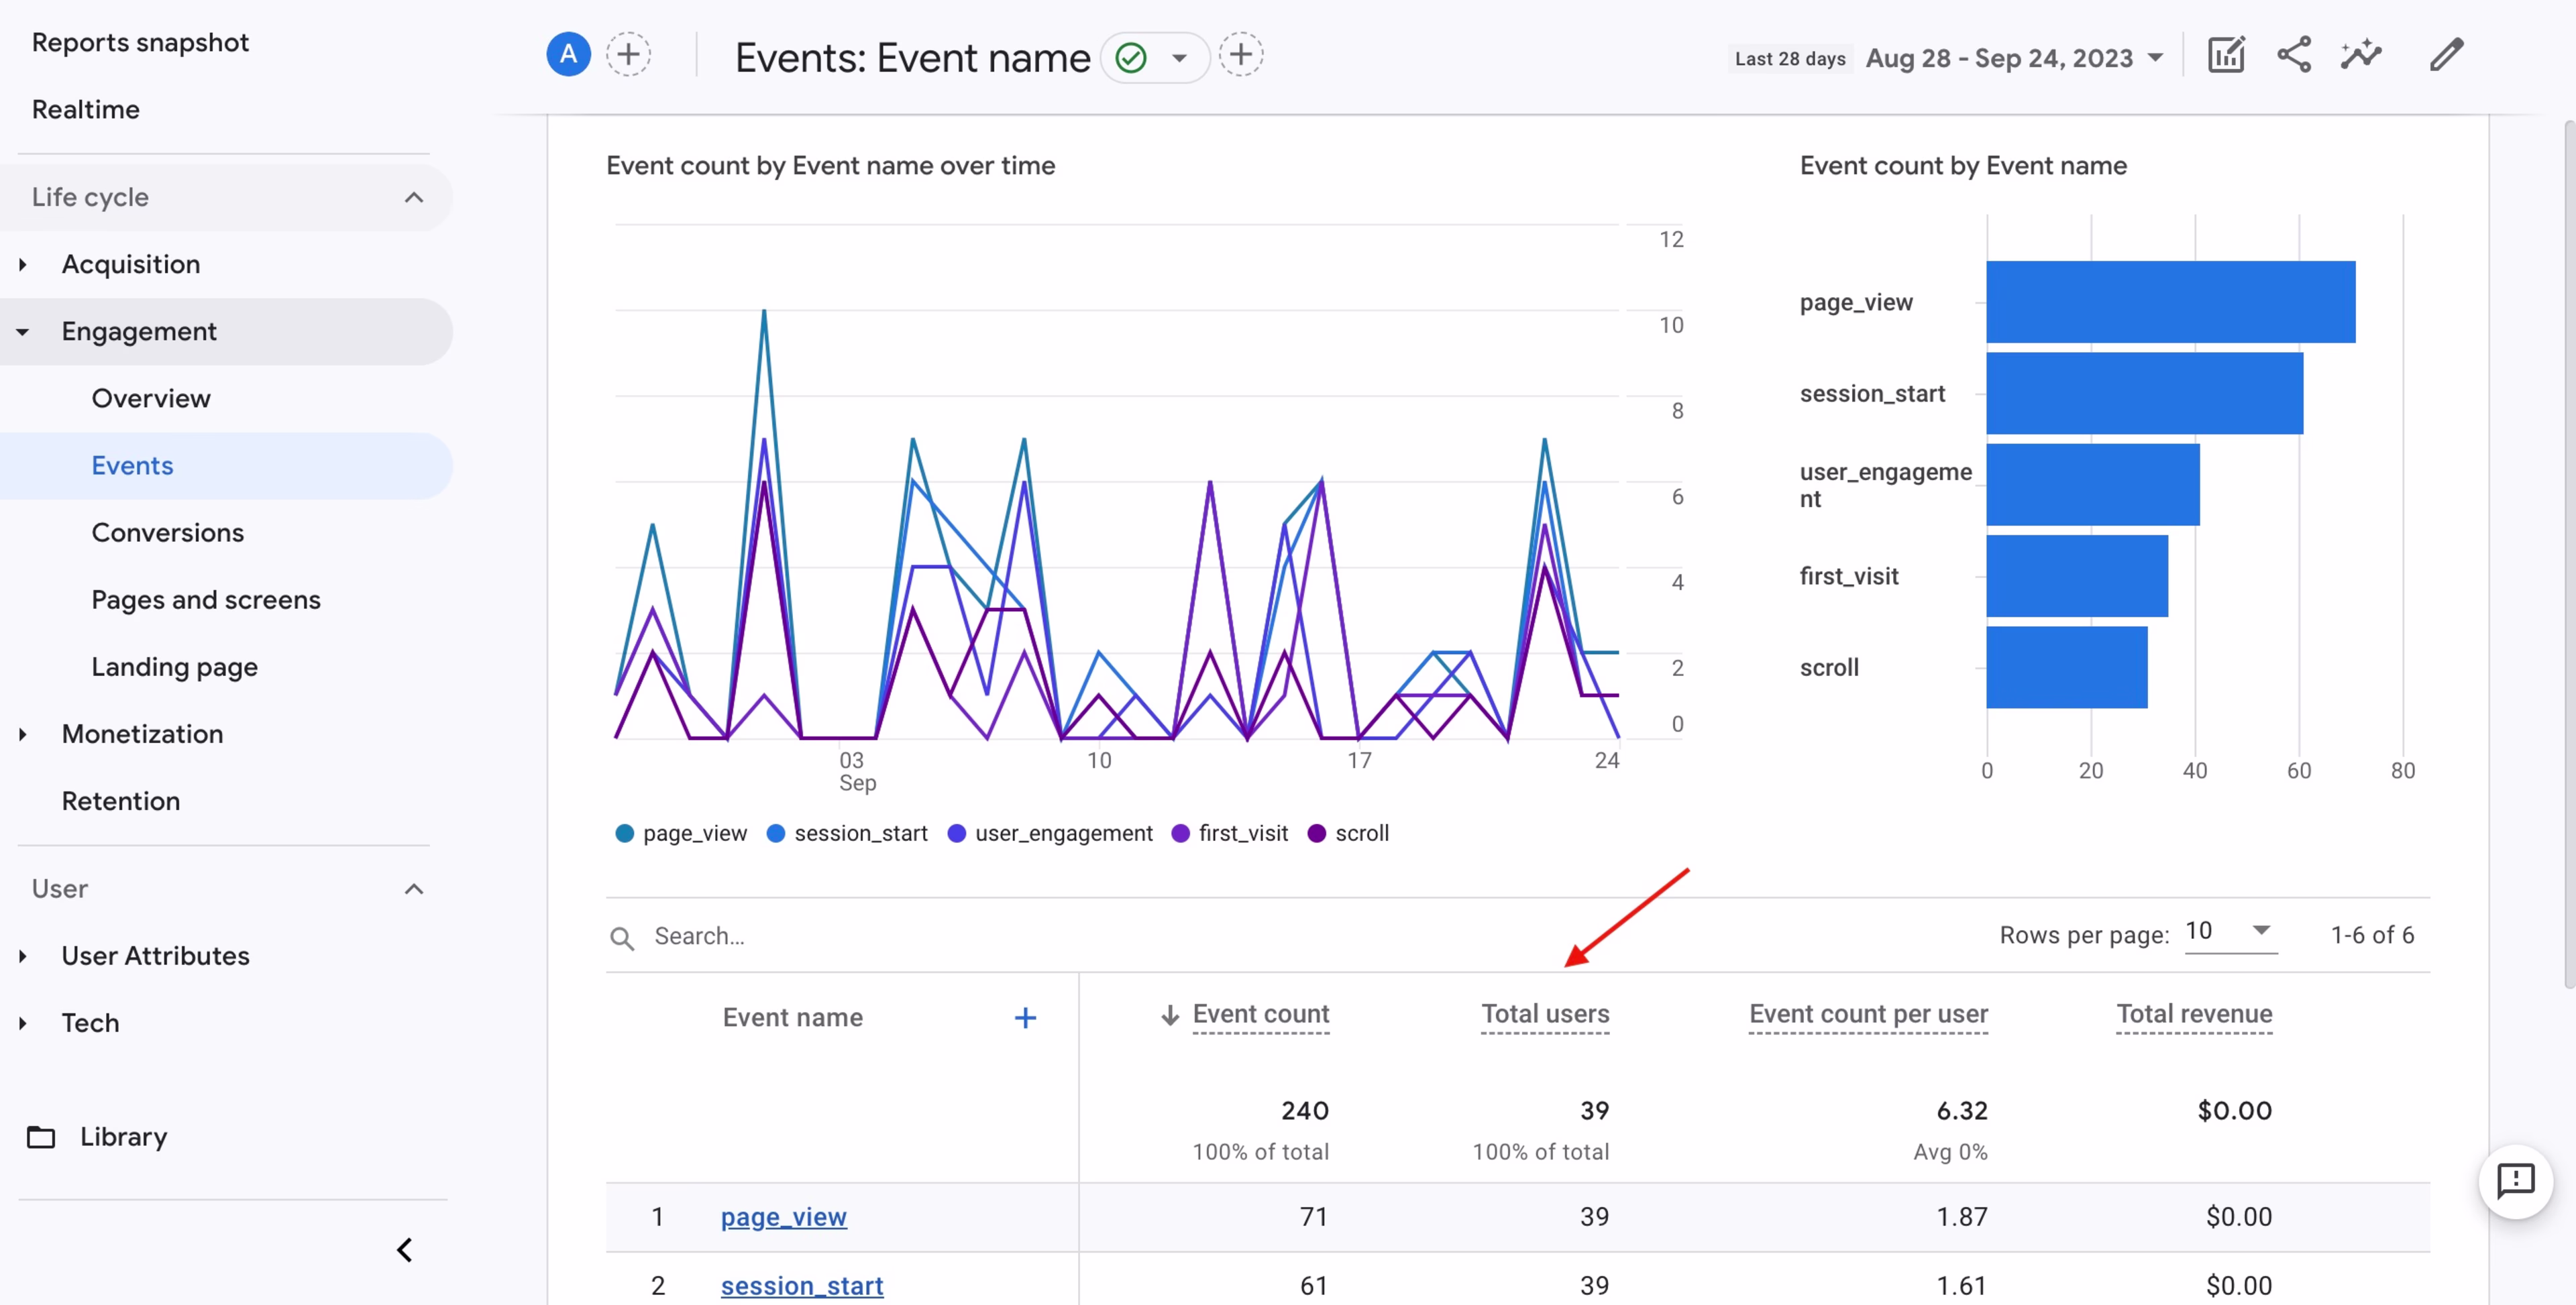2576x1305 pixels.
Task: Open the Realtime report
Action: (85, 109)
